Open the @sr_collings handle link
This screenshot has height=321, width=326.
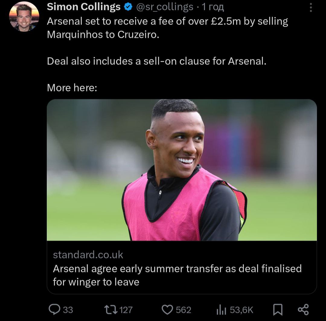pyautogui.click(x=165, y=7)
